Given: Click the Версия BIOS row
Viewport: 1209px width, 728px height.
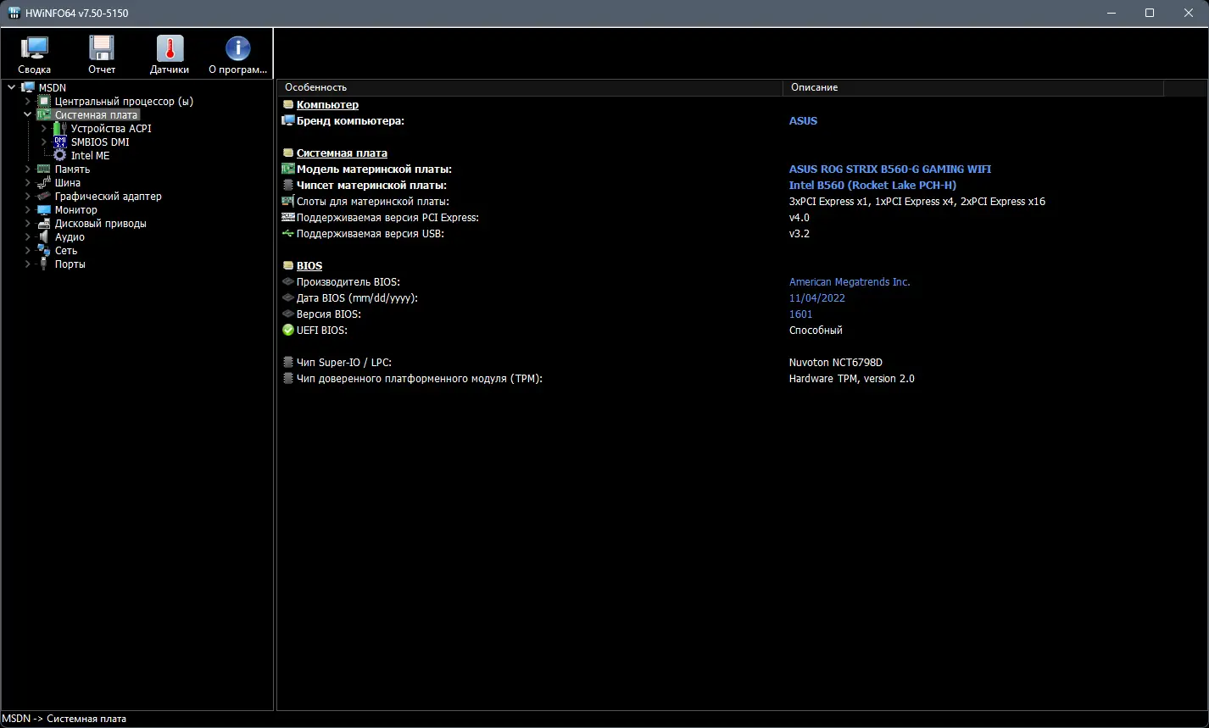Looking at the screenshot, I should pos(329,314).
